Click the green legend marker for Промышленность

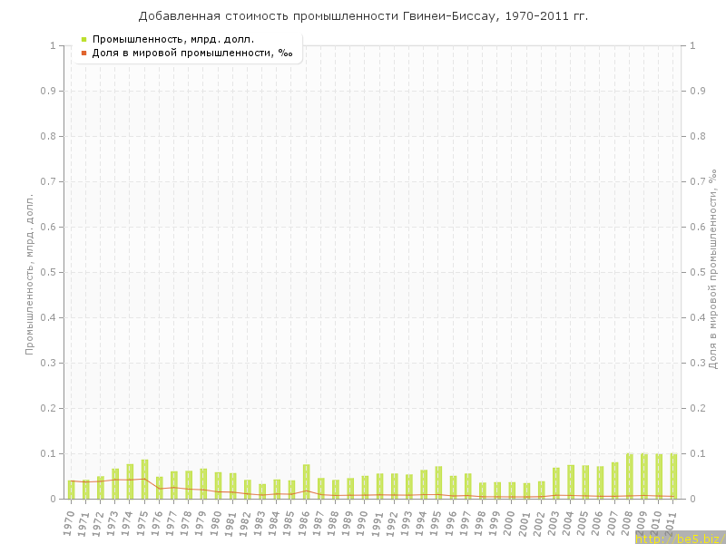click(83, 39)
